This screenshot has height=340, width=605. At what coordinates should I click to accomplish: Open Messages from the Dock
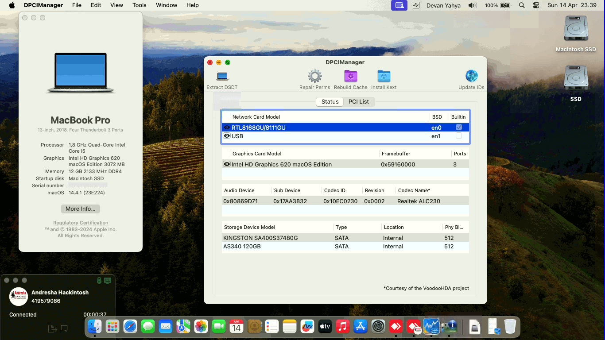[x=148, y=327]
